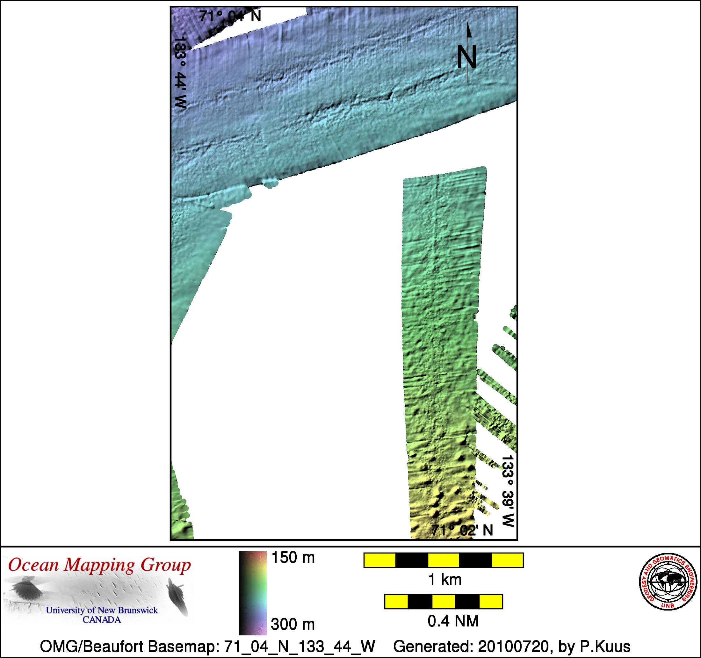
Task: Click the University of New Brunswick text
Action: coord(102,611)
